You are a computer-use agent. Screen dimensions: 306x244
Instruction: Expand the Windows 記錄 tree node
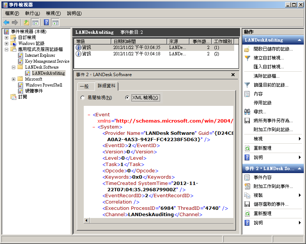coord(6,43)
